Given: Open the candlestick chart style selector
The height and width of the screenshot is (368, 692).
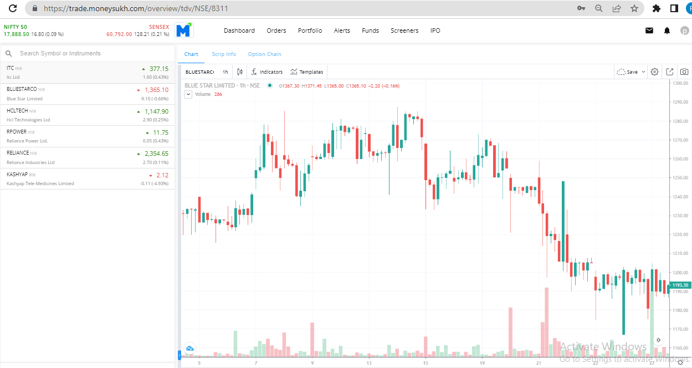Looking at the screenshot, I should (240, 71).
